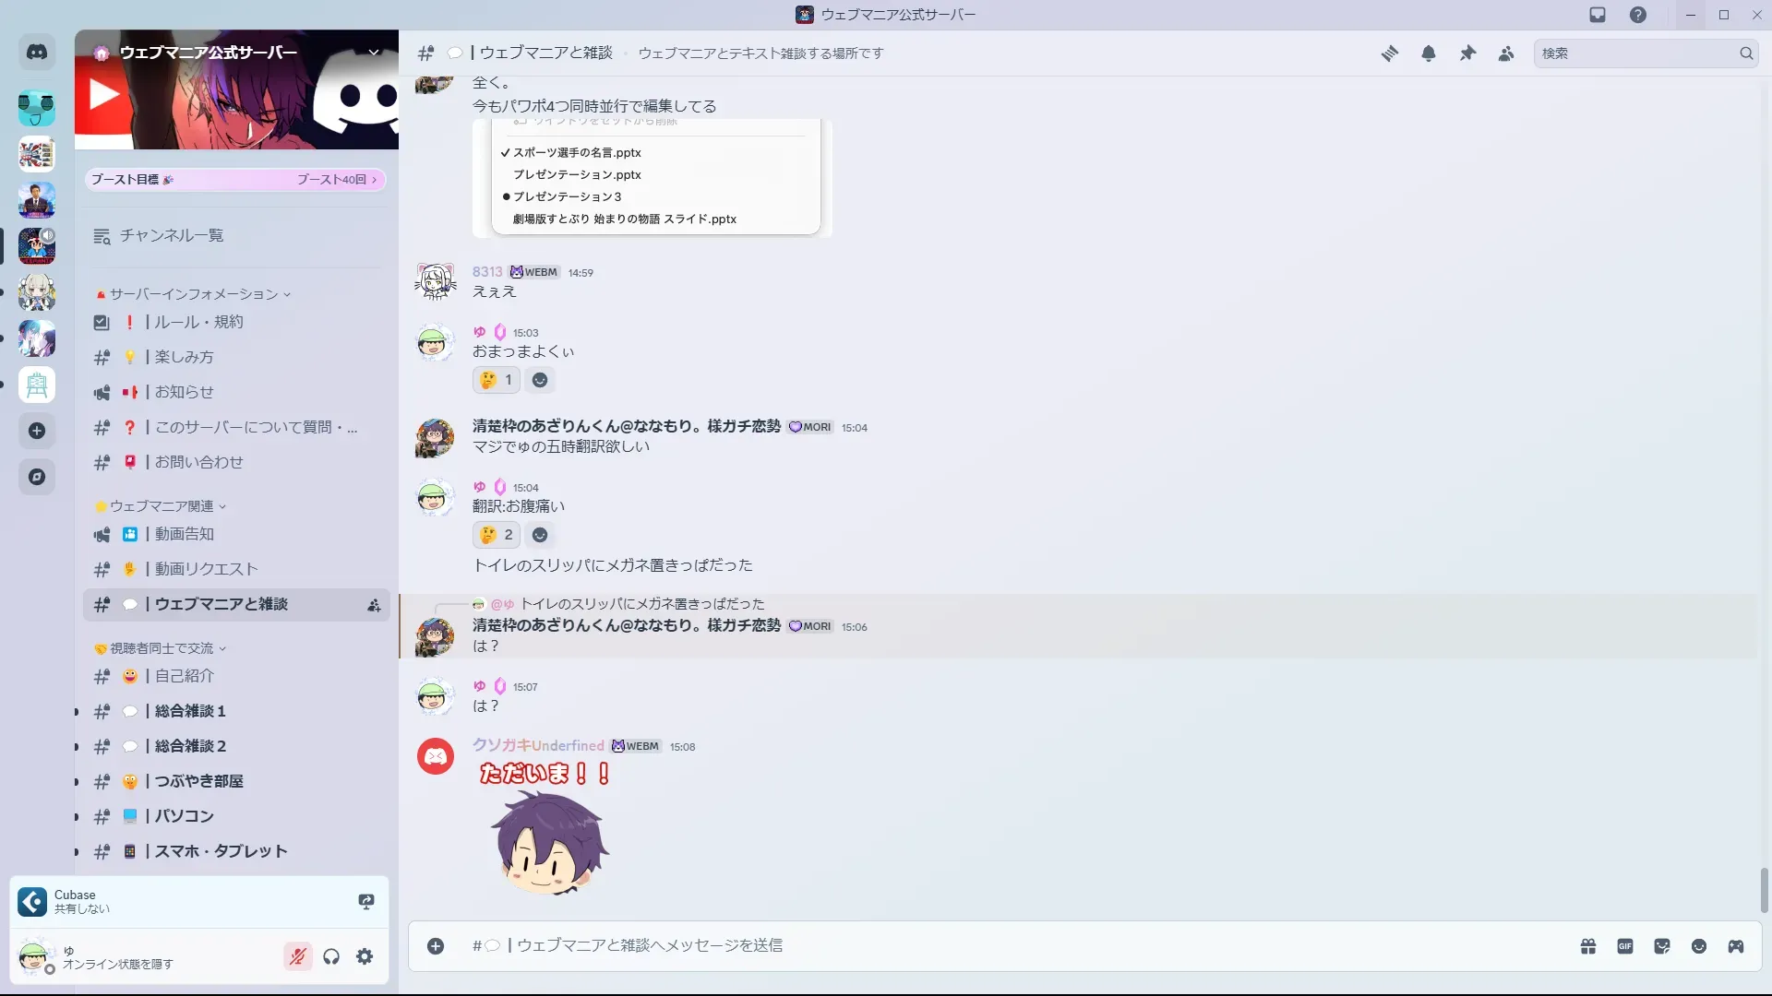Open Discord direct messages home icon
The height and width of the screenshot is (996, 1772).
pos(37,53)
